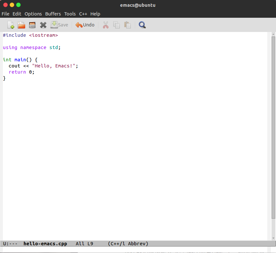276x253 pixels.
Task: Cut selected text with scissors icon
Action: 106,25
